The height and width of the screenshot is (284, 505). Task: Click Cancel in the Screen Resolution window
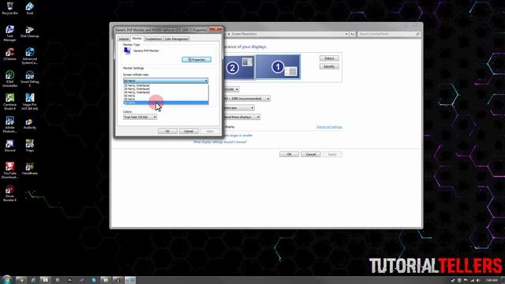[310, 155]
